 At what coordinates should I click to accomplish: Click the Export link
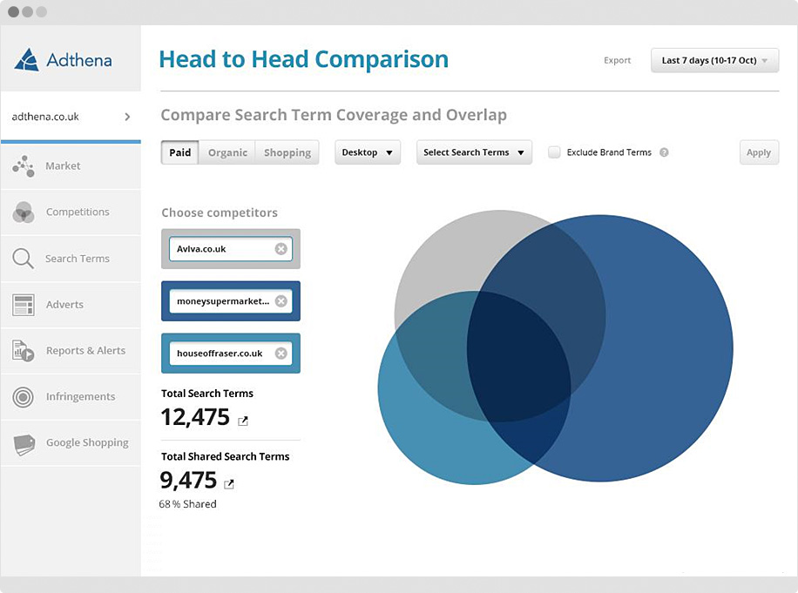pos(617,61)
